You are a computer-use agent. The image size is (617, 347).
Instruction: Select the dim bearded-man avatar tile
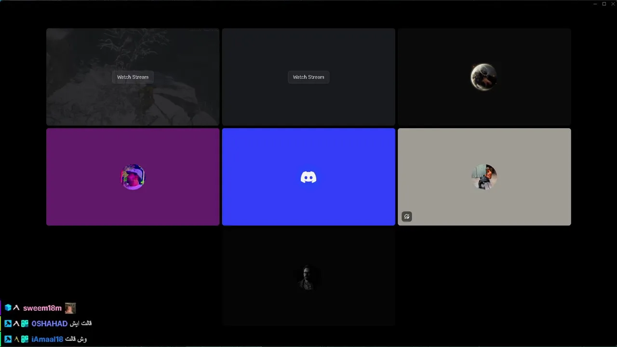pos(308,277)
